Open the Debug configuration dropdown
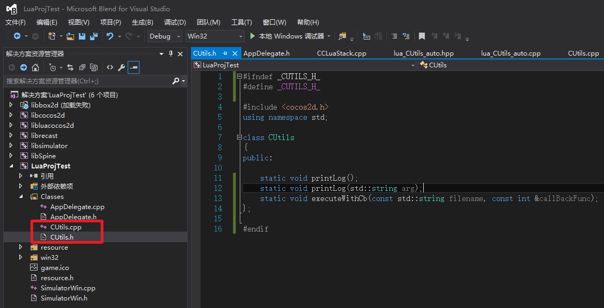 [x=165, y=36]
